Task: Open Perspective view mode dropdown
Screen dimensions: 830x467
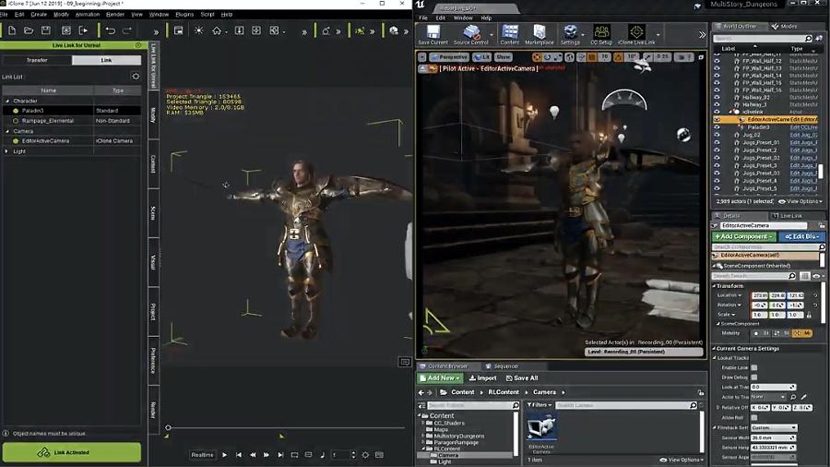Action: [449, 57]
